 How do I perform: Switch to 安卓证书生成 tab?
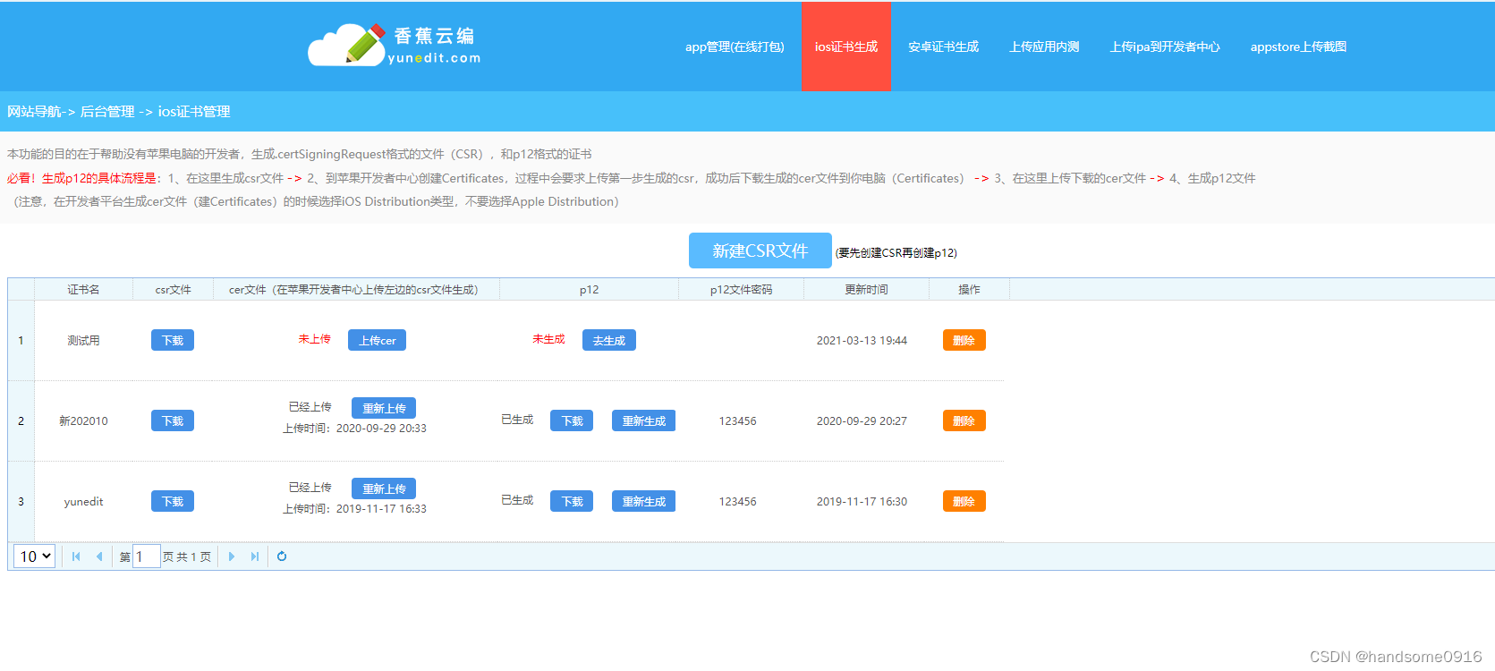(x=943, y=47)
